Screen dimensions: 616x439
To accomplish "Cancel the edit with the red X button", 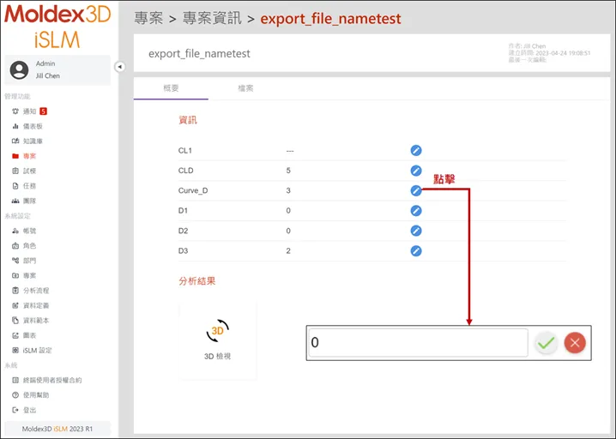I will coord(575,343).
